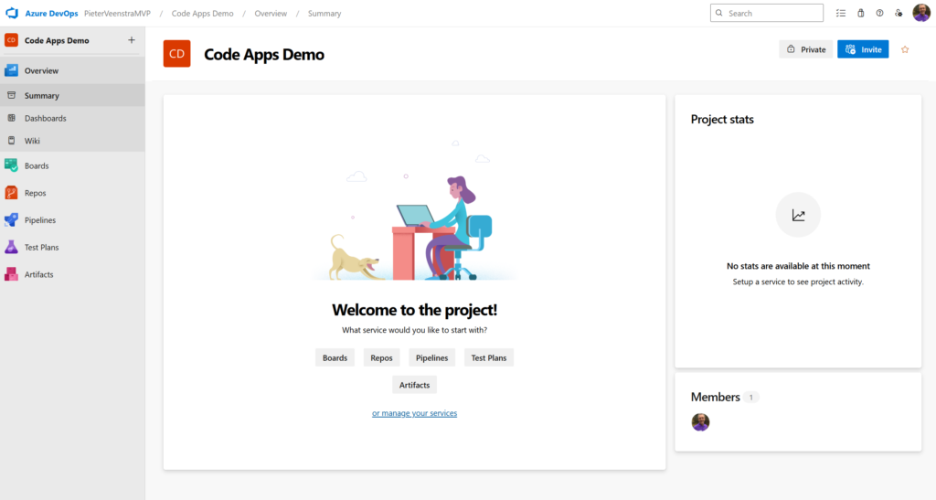Click the Pipelines service button in welcome card

click(431, 358)
